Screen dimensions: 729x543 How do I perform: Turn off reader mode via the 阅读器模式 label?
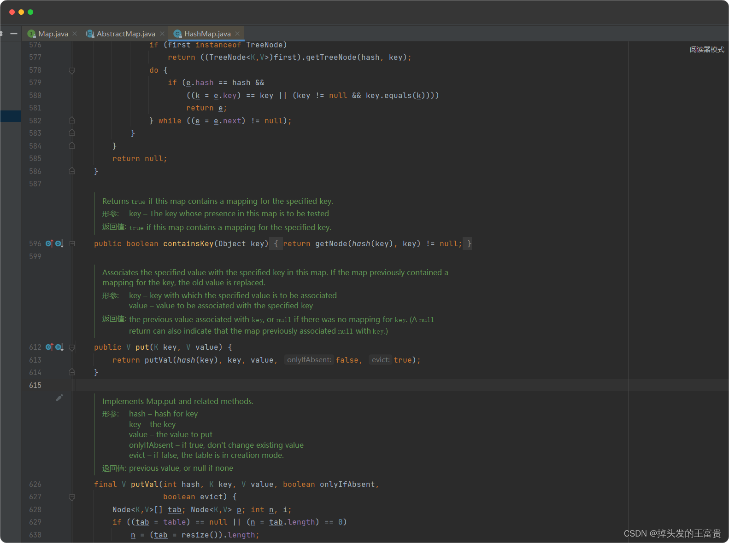point(707,49)
